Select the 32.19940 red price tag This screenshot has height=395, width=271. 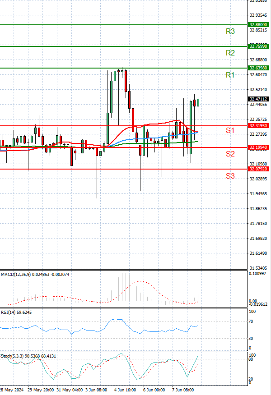[x=258, y=147]
